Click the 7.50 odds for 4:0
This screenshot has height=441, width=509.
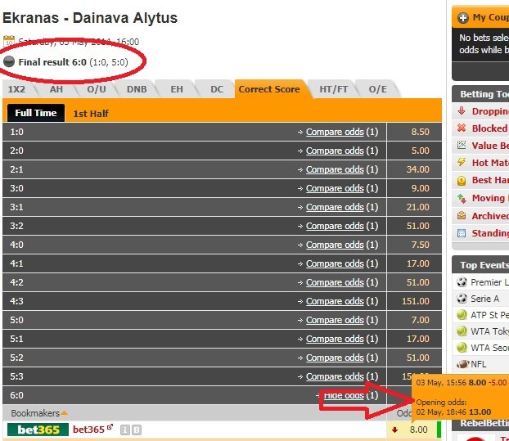pyautogui.click(x=420, y=245)
